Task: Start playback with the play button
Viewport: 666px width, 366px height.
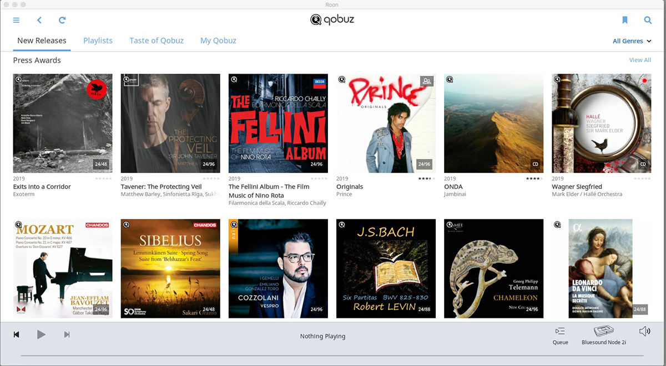Action: [x=41, y=334]
